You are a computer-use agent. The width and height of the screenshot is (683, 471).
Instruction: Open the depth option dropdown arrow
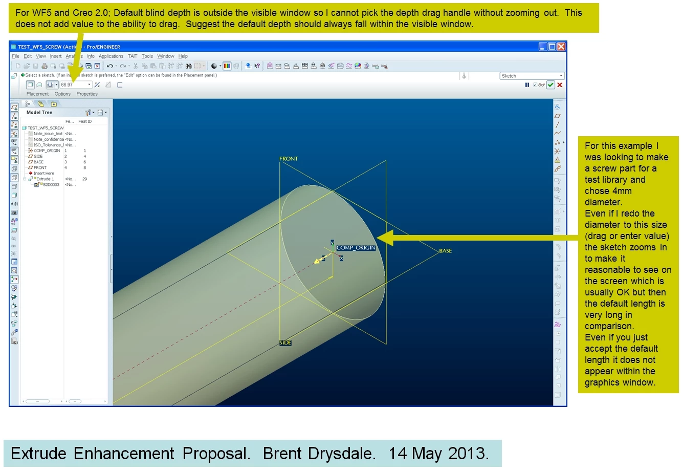point(56,85)
